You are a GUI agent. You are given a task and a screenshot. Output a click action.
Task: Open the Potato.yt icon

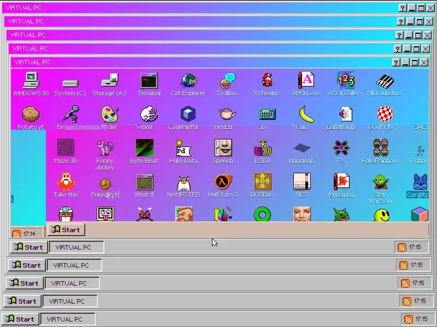(x=31, y=114)
